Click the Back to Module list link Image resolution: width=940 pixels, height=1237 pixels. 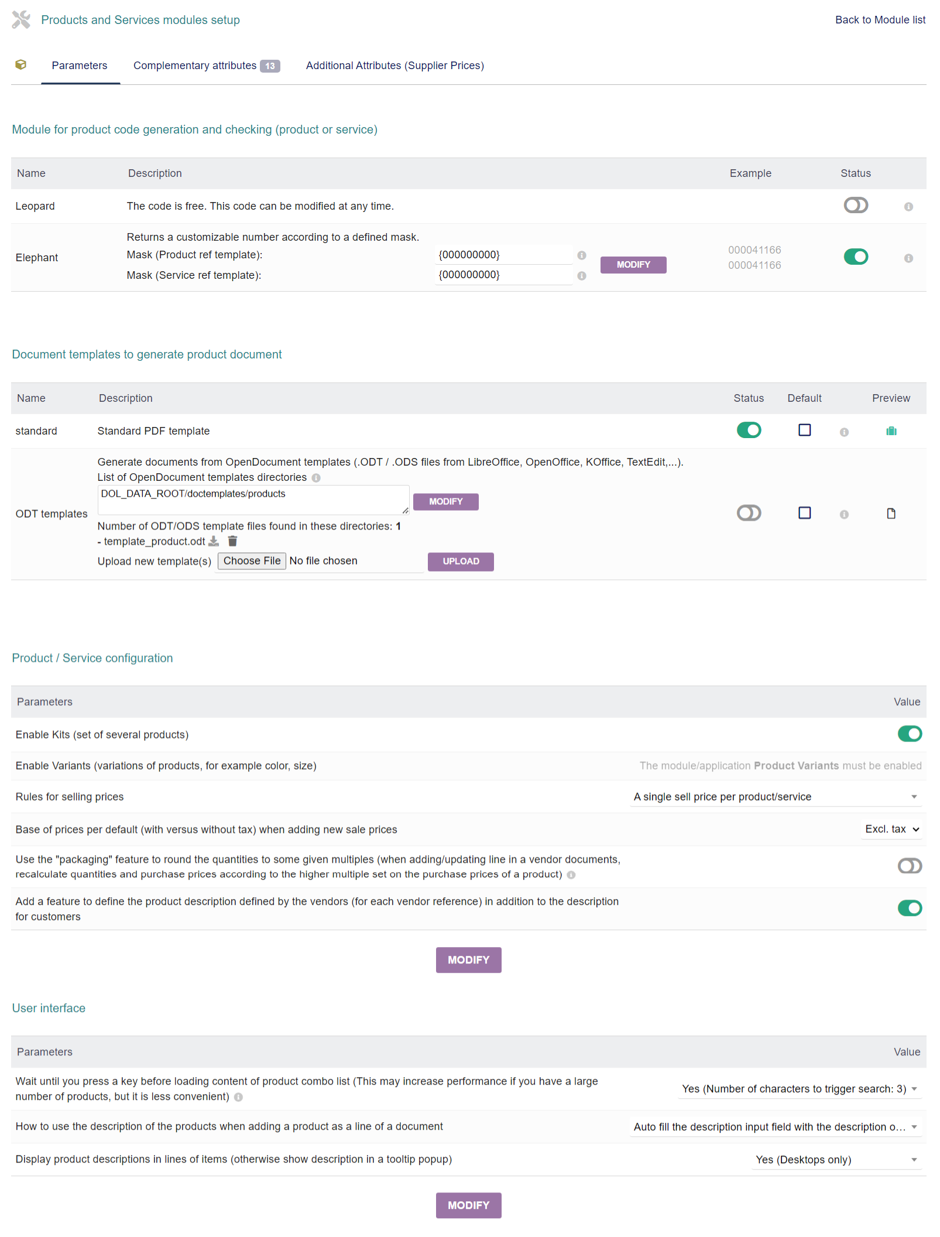(x=880, y=20)
